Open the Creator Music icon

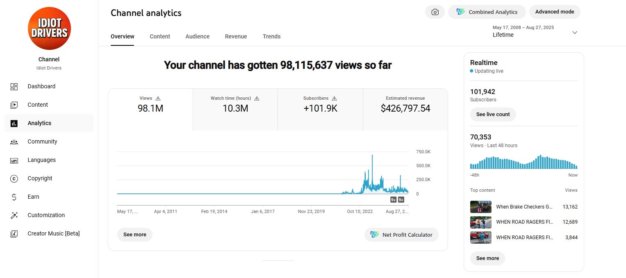click(x=14, y=234)
